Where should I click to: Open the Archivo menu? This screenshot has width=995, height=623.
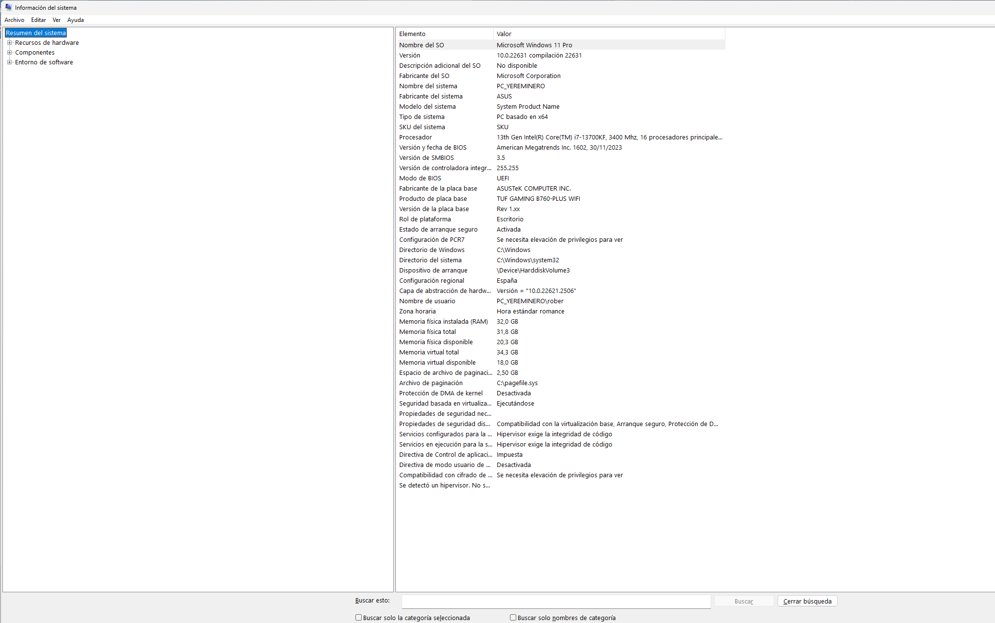(x=14, y=20)
